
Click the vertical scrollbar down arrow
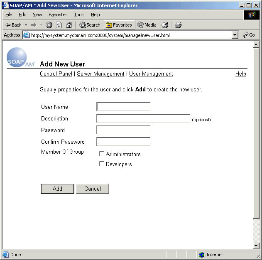256,246
